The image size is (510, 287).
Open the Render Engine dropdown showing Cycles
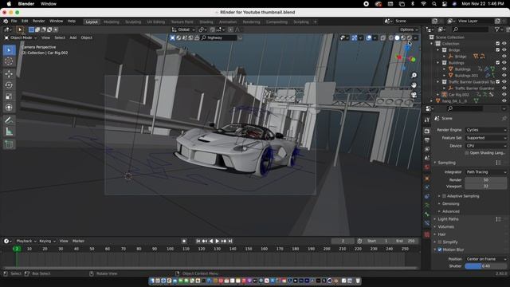[486, 130]
